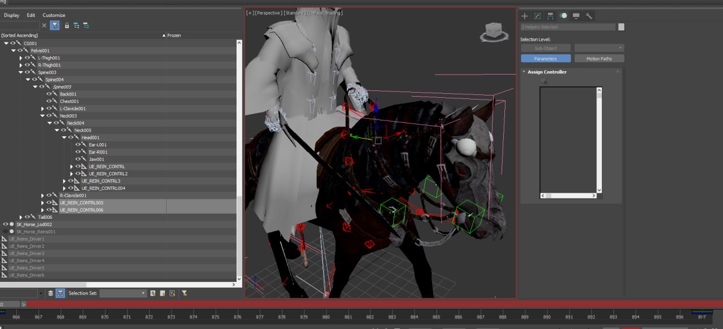Click the funnel icon at bottom of explorer
723x329 pixels.
pyautogui.click(x=184, y=293)
